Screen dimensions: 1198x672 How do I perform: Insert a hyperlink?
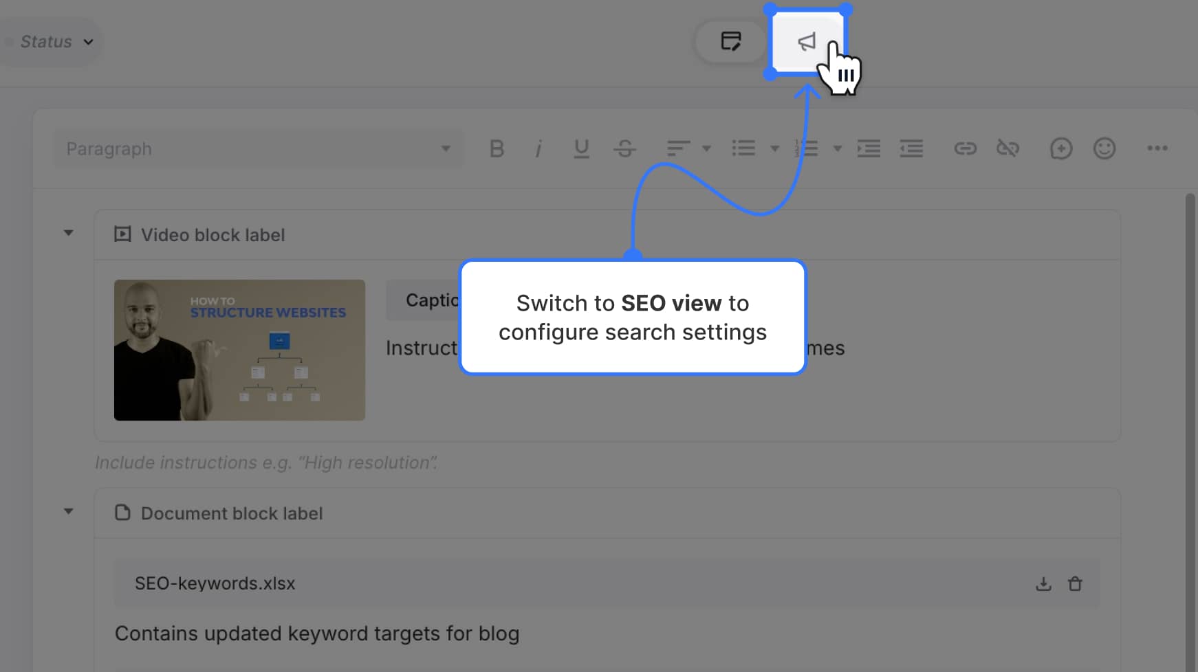pyautogui.click(x=965, y=148)
